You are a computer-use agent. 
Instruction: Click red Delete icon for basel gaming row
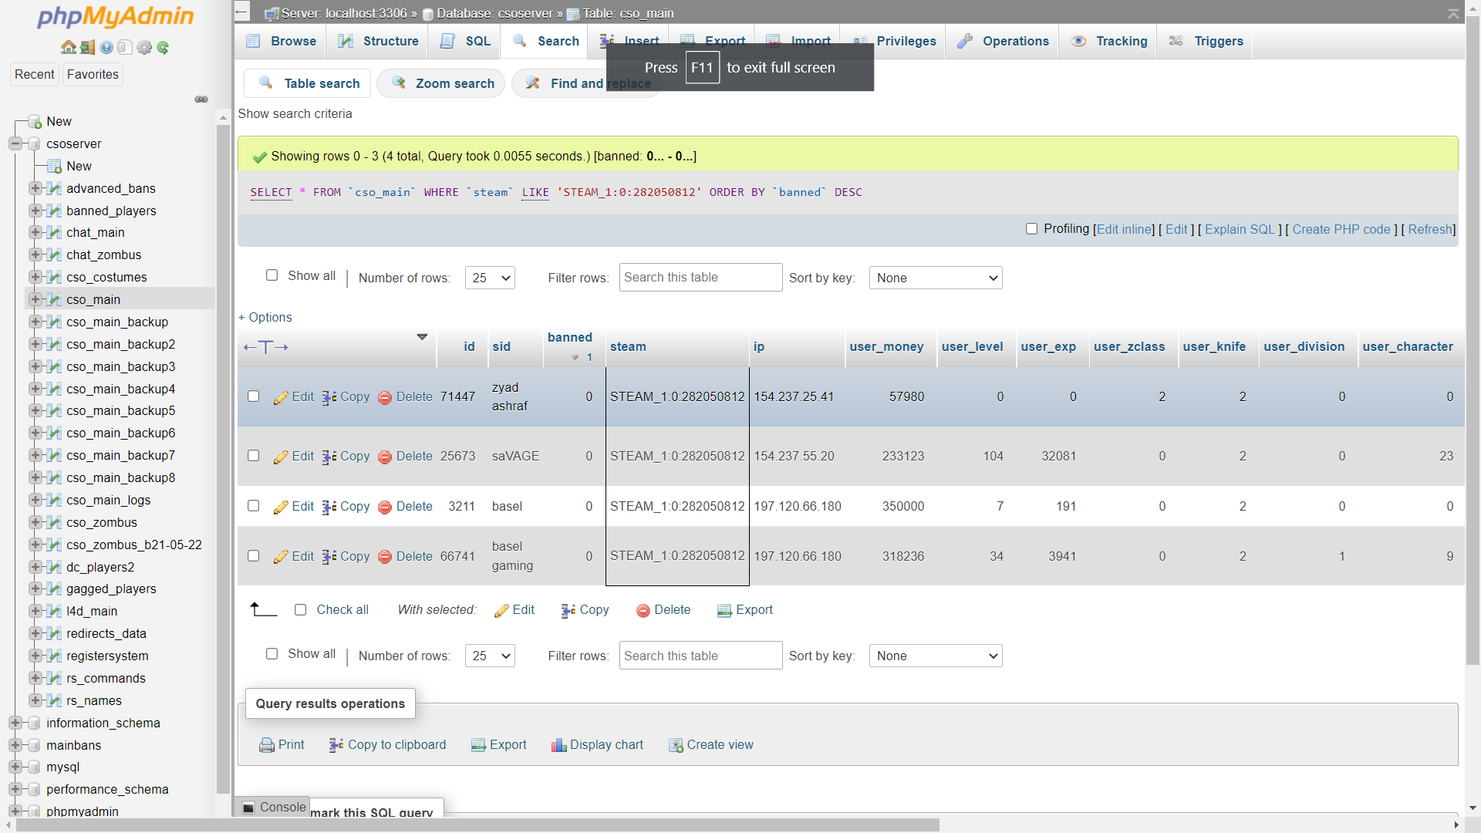385,557
